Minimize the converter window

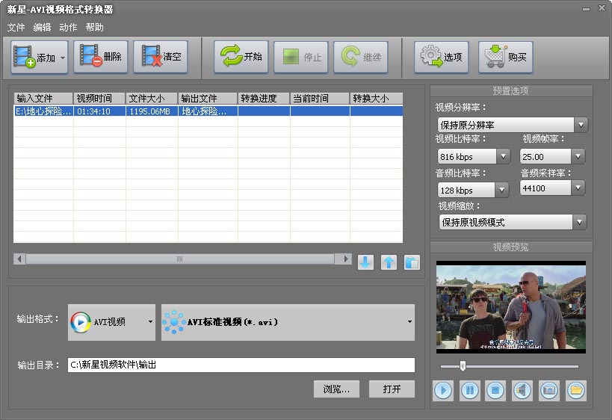[x=587, y=8]
